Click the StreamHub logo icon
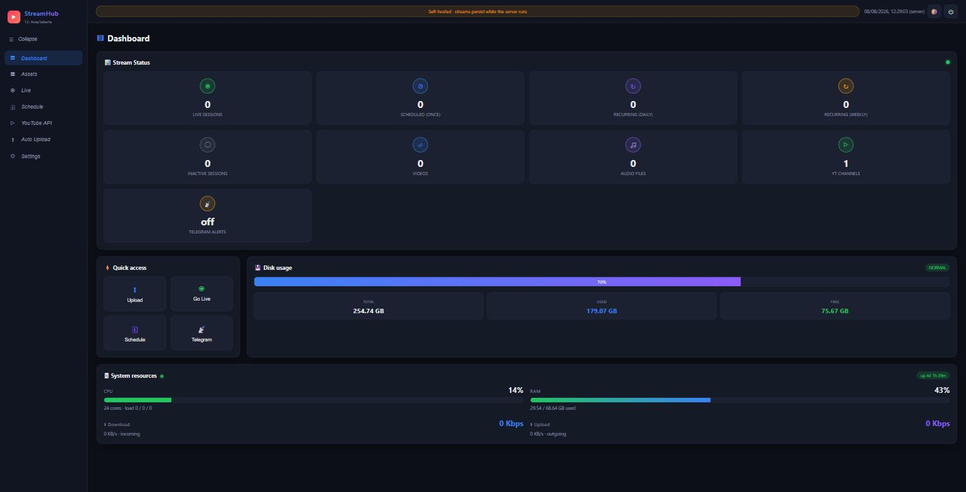This screenshot has width=966, height=492. 14,17
